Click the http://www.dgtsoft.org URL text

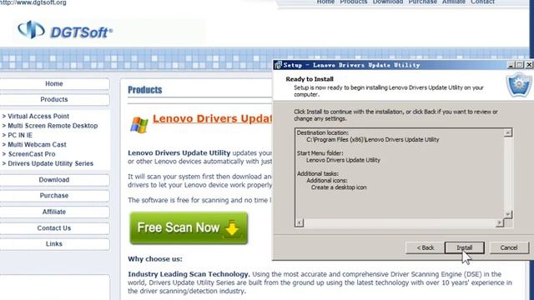click(33, 2)
